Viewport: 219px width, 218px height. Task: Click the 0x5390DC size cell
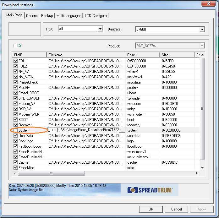click(x=170, y=162)
